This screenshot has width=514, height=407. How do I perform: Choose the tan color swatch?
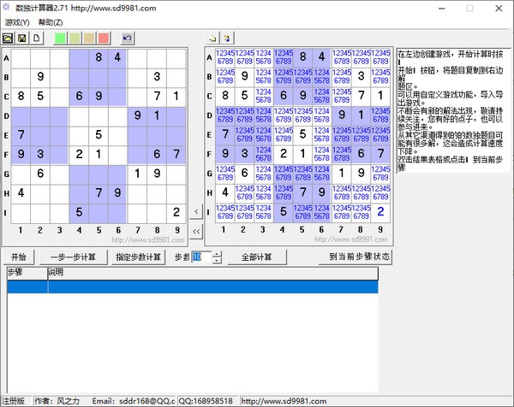click(89, 38)
